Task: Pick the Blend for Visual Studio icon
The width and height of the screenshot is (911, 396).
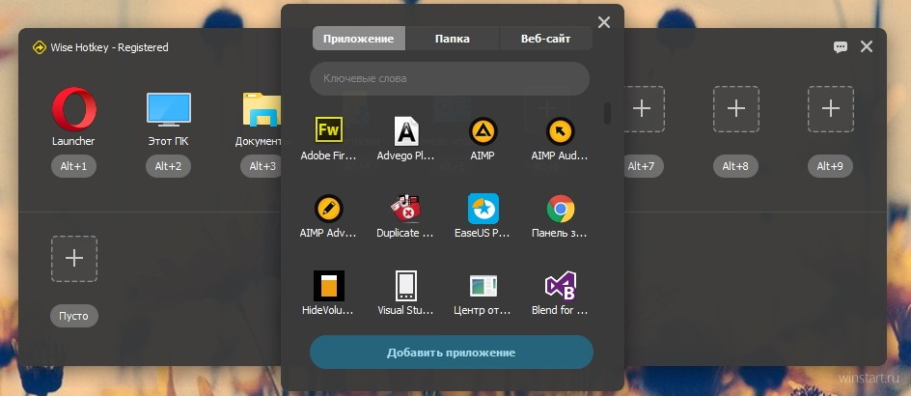Action: (x=561, y=286)
